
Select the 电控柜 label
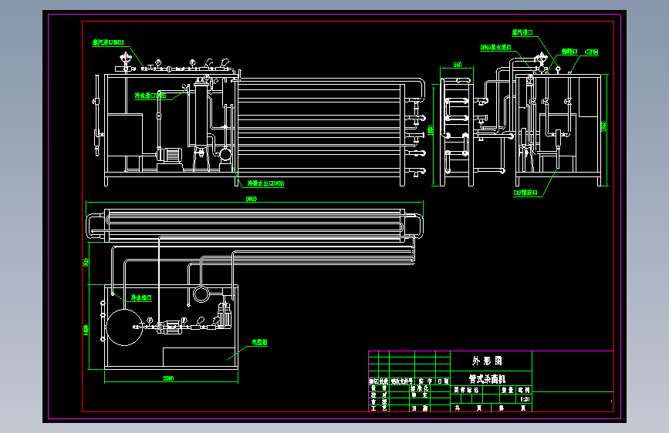259,342
